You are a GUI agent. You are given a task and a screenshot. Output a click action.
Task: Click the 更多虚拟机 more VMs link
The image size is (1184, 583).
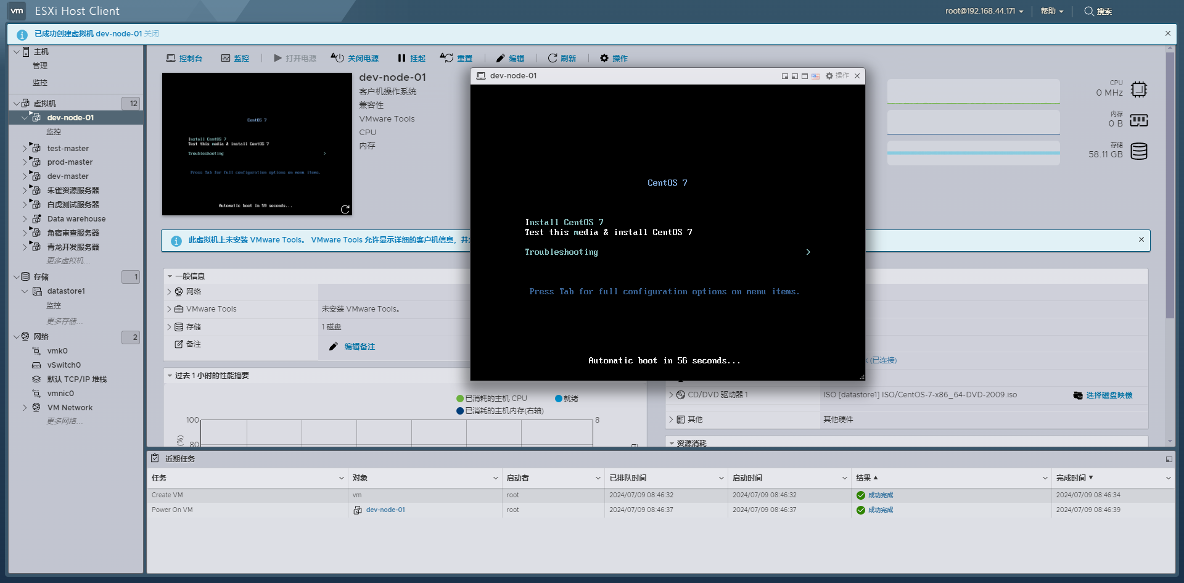pyautogui.click(x=68, y=261)
